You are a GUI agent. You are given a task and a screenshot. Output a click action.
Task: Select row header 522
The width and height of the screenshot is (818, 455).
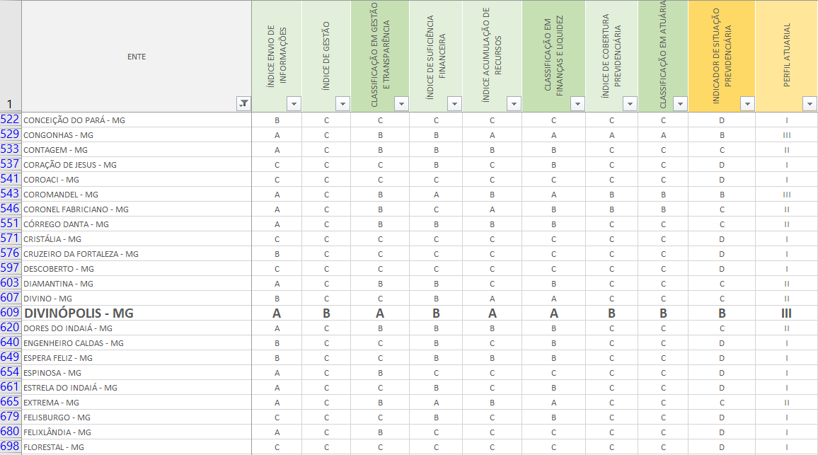pyautogui.click(x=10, y=120)
